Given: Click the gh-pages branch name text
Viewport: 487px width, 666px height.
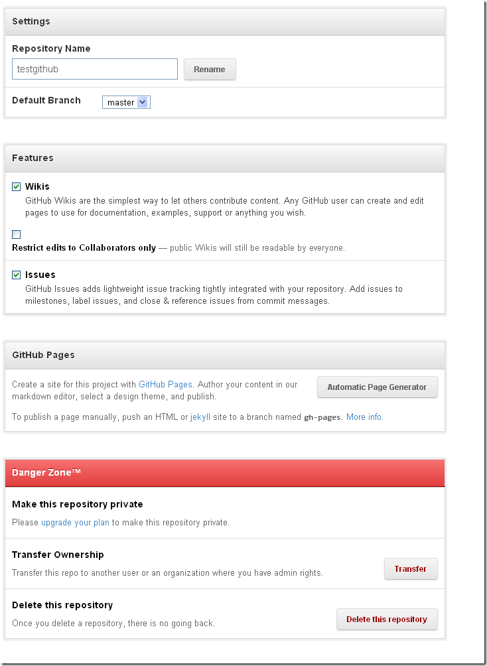Looking at the screenshot, I should (x=322, y=417).
